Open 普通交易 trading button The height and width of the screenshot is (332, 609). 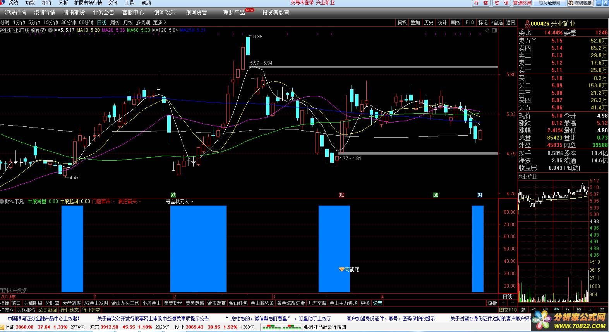pyautogui.click(x=522, y=3)
